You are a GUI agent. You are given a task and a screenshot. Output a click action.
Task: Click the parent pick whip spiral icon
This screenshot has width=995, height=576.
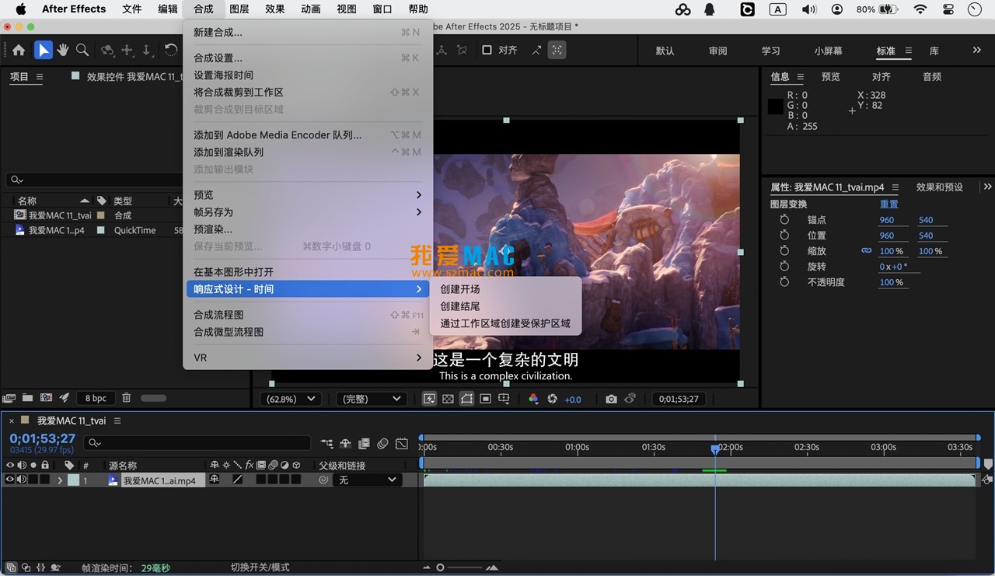pyautogui.click(x=323, y=480)
